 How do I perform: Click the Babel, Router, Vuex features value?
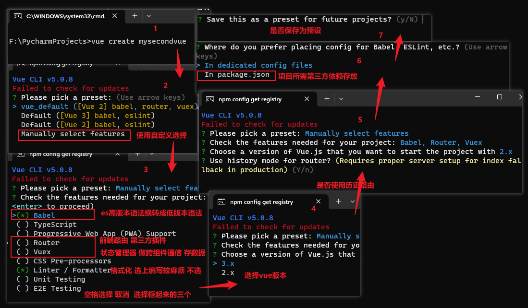(x=441, y=142)
